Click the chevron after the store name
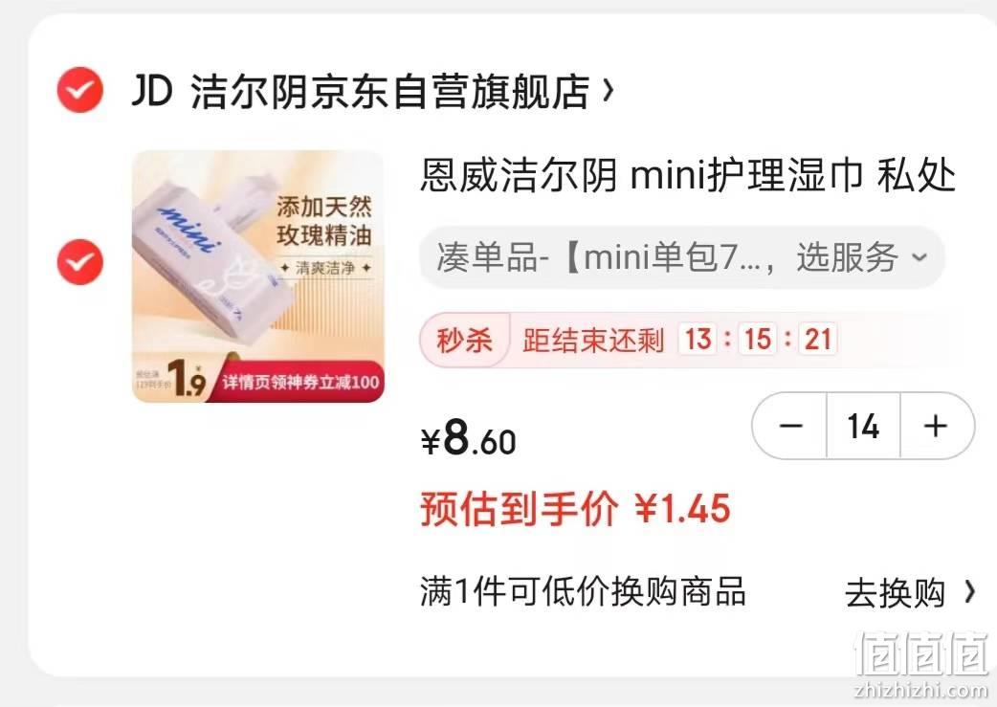Viewport: 997px width, 707px height. coord(609,91)
